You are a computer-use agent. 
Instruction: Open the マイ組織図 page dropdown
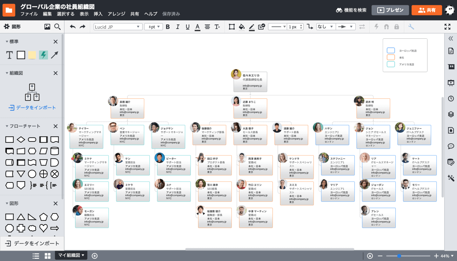point(71,255)
